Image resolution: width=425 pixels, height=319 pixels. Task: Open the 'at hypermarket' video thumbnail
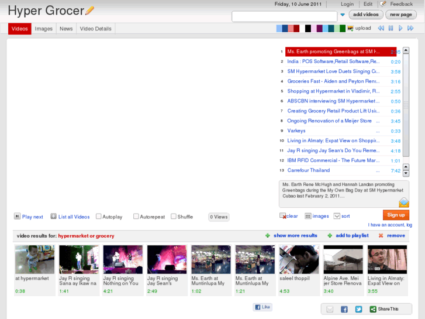pos(34,259)
